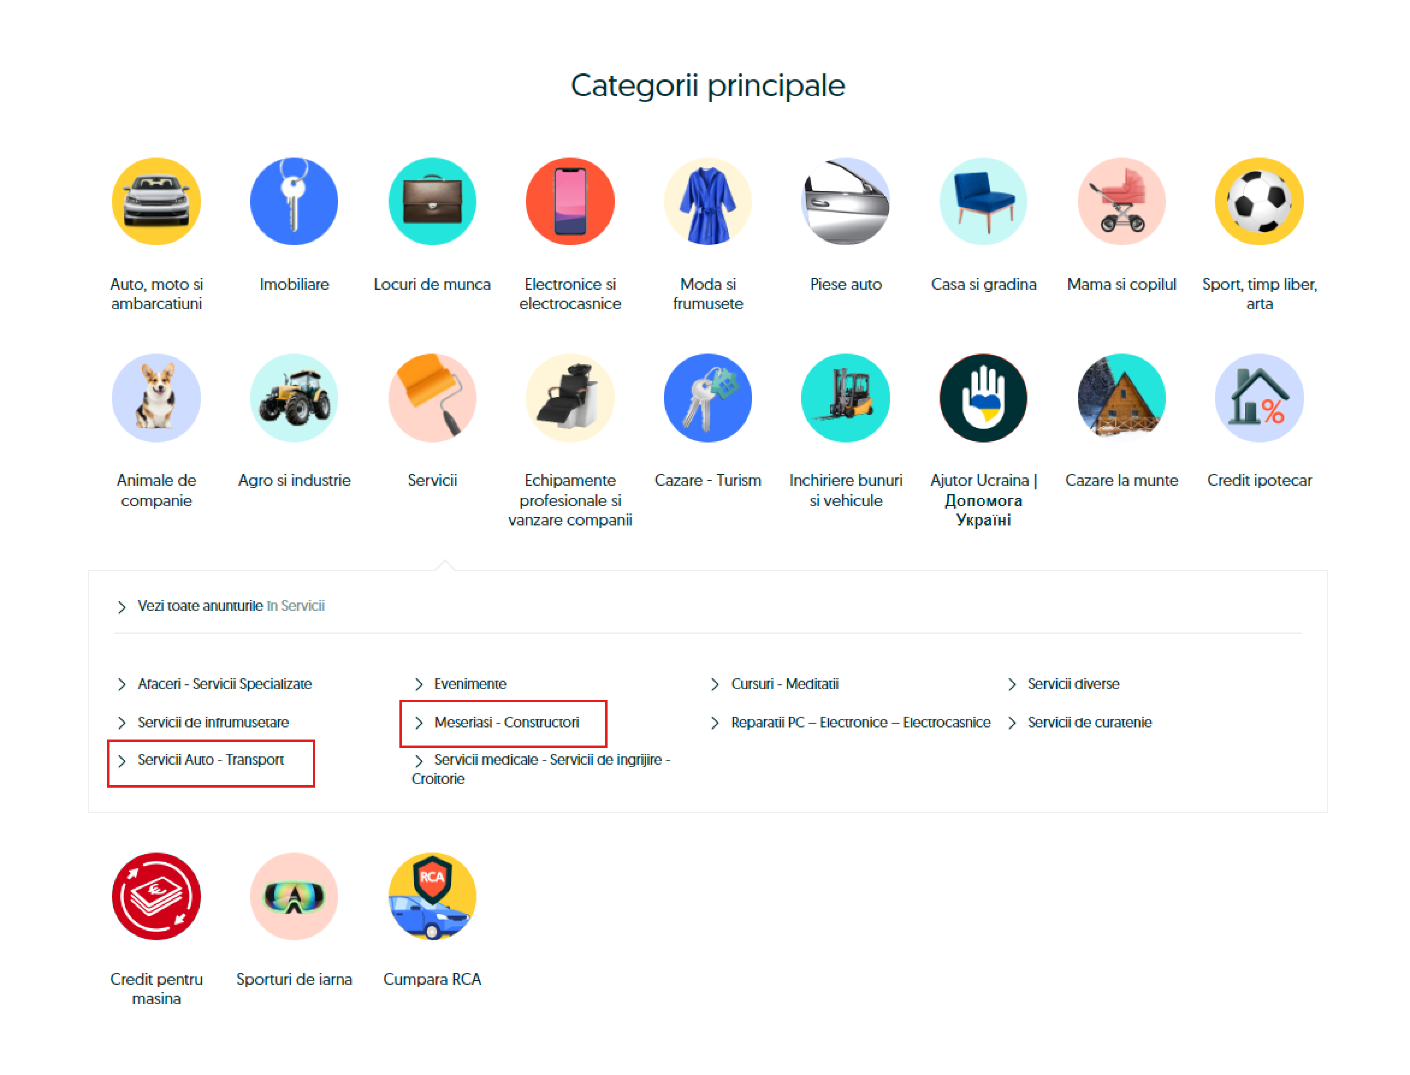Open Reparatii PC – Electronice – Electrocasnice link
This screenshot has width=1410, height=1075.
pos(859,722)
